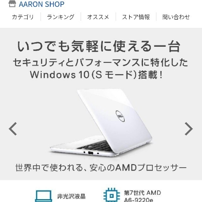202x202 pixels.
Task: Select 問い合わせ in the navigation
Action: coord(176,17)
